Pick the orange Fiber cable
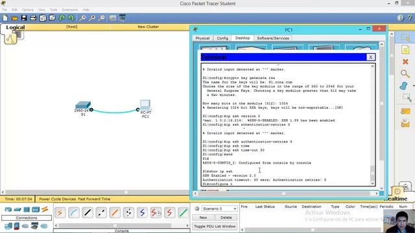The width and height of the screenshot is (415, 233). point(115,213)
